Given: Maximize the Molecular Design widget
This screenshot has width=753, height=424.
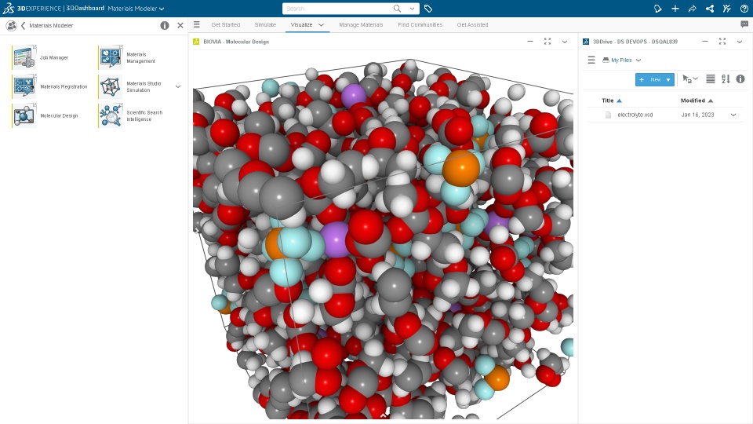Looking at the screenshot, I should (x=547, y=42).
